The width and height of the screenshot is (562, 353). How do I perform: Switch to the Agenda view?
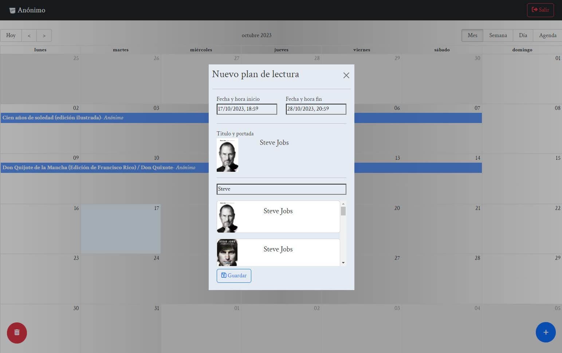coord(547,36)
